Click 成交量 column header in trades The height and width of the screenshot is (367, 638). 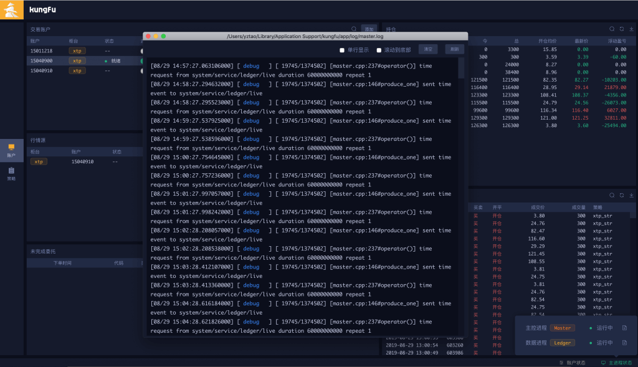[578, 207]
